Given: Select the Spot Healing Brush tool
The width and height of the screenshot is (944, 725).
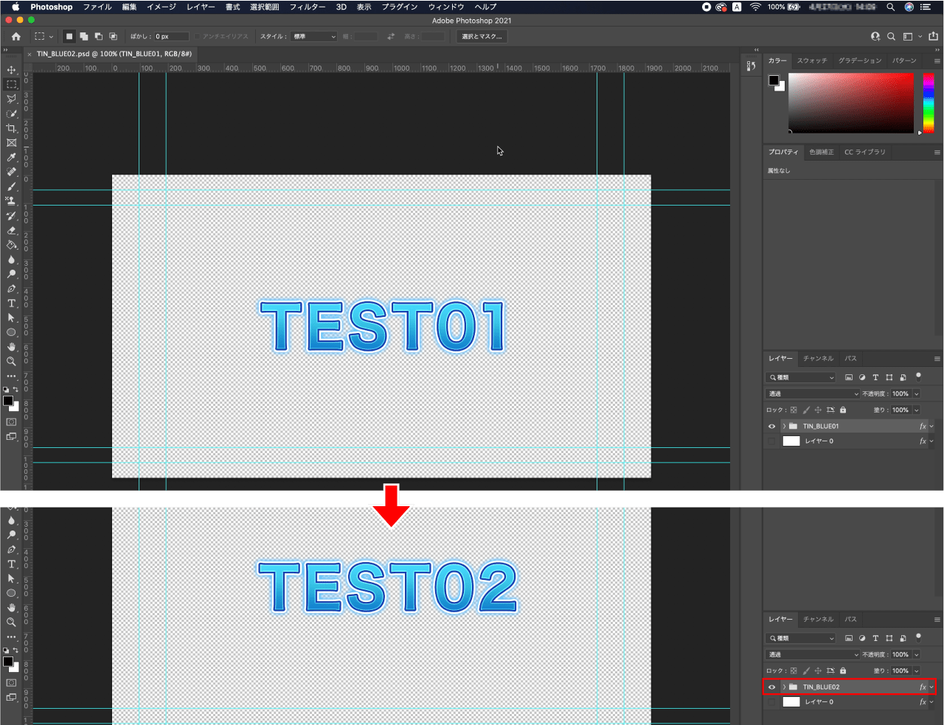Looking at the screenshot, I should 11,172.
